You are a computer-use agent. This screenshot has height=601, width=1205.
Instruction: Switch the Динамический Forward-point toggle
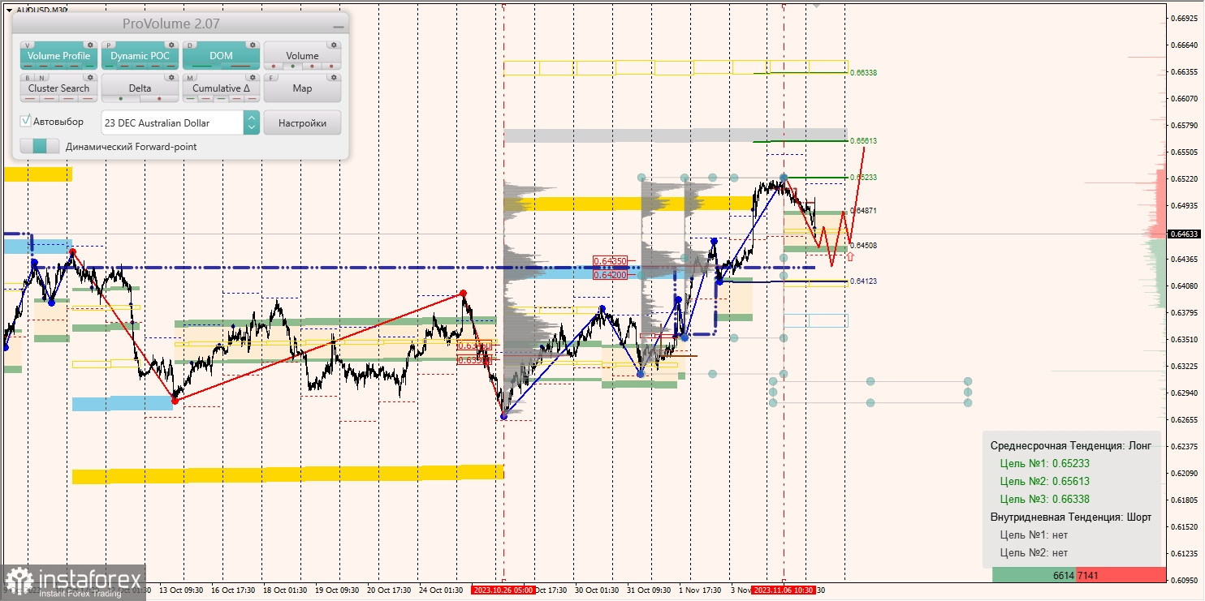(40, 146)
